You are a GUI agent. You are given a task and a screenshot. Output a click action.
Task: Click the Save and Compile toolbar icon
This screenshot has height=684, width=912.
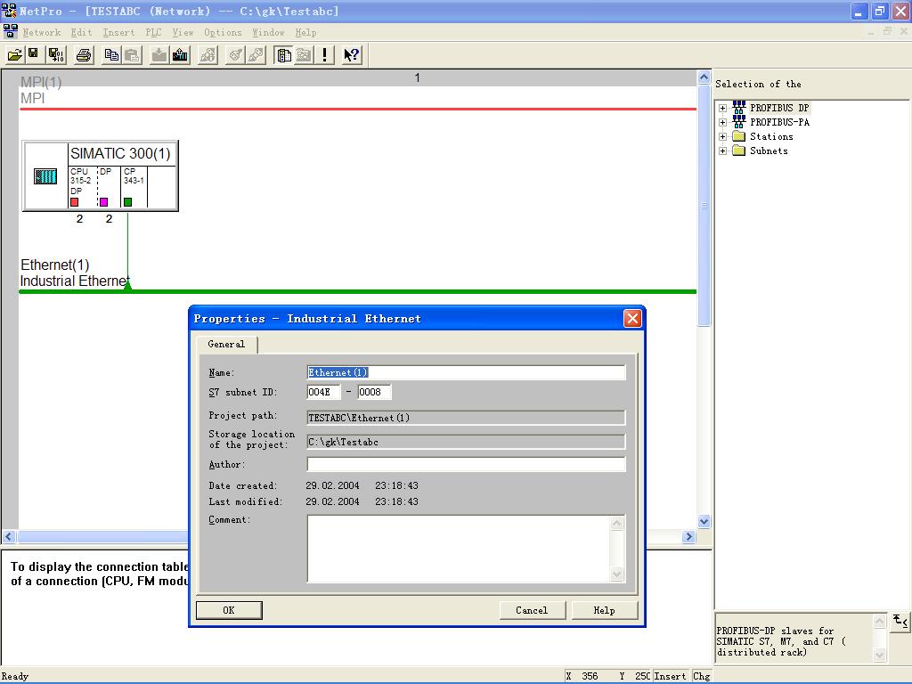pos(56,54)
